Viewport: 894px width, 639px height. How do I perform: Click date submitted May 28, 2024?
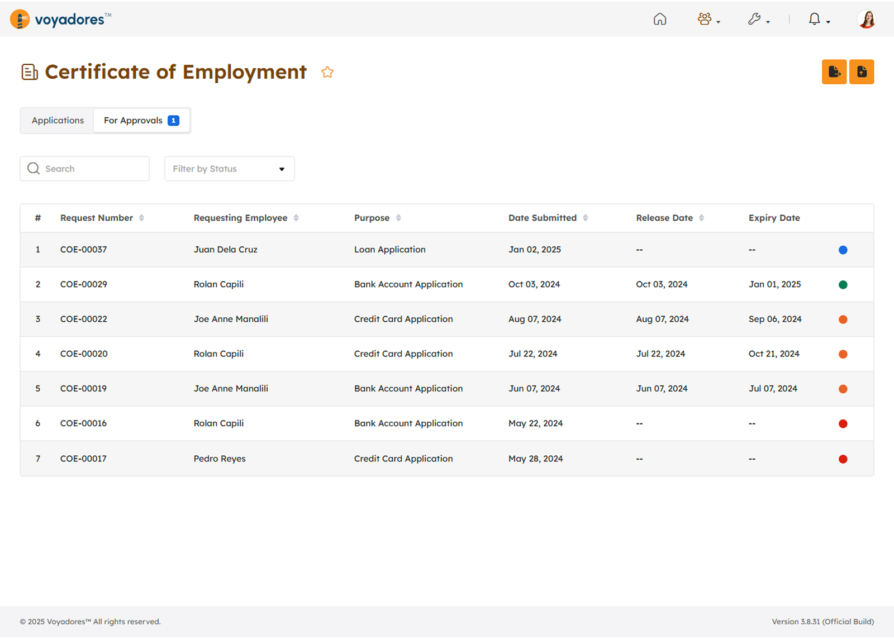535,459
